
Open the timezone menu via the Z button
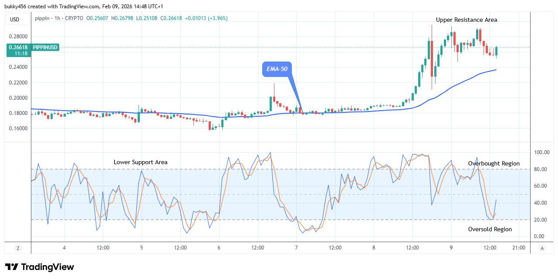click(17, 247)
